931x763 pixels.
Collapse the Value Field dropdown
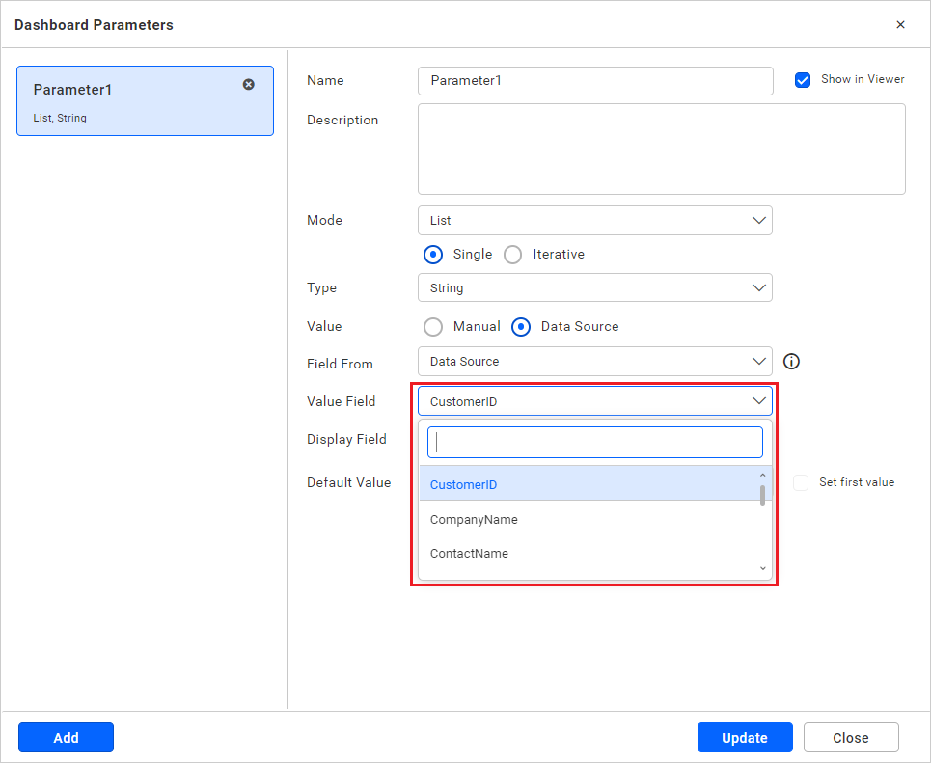(758, 400)
